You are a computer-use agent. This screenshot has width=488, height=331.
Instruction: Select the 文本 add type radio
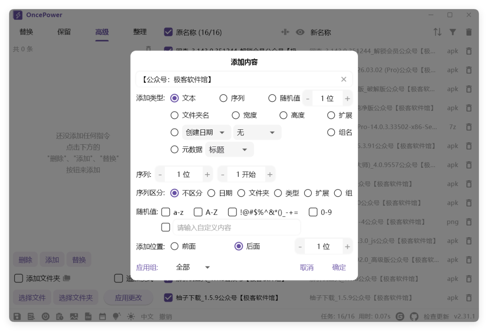click(x=174, y=99)
